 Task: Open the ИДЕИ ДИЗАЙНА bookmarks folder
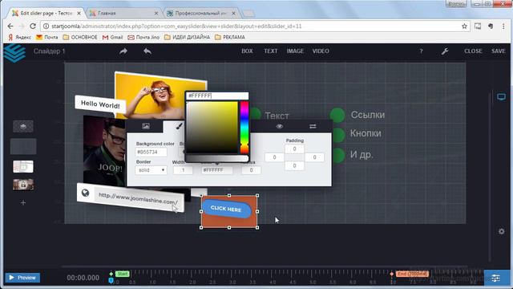pos(187,38)
